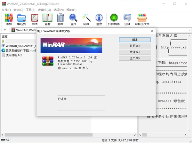Image resolution: width=192 pixels, height=143 pixels.
Task: Expand the address bar dropdown arrow
Action: (x=190, y=30)
